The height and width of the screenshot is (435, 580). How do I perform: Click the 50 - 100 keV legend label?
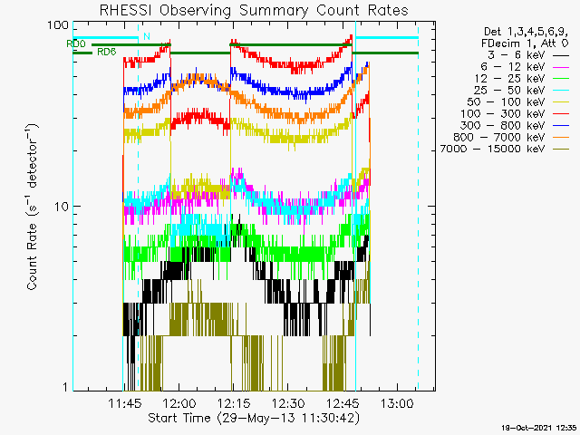coord(507,102)
